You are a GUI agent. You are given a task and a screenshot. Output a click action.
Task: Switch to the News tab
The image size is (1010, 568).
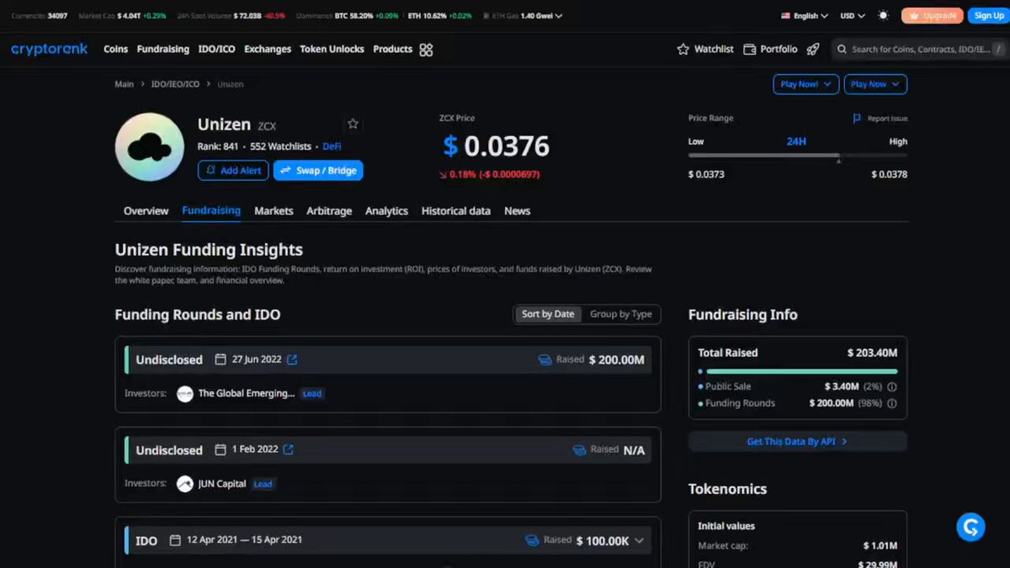(518, 211)
